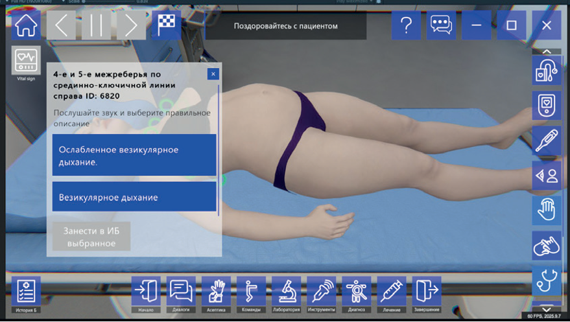Open the Диалоги menu item
570x322 pixels.
tap(181, 294)
